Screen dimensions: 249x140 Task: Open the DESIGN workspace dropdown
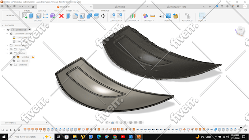click(11, 16)
